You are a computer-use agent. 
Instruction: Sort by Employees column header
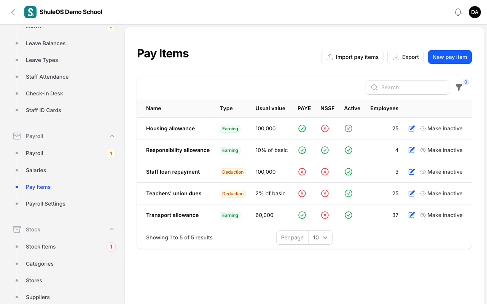click(384, 108)
